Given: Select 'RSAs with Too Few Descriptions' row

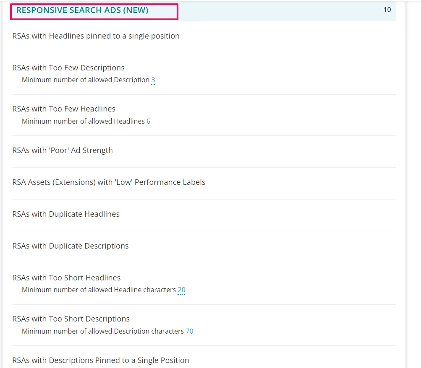Looking at the screenshot, I should click(x=68, y=67).
